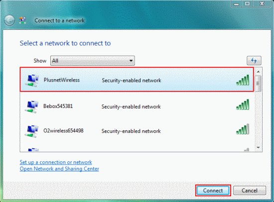Click PlusnetWireless signal strength bars

243,80
